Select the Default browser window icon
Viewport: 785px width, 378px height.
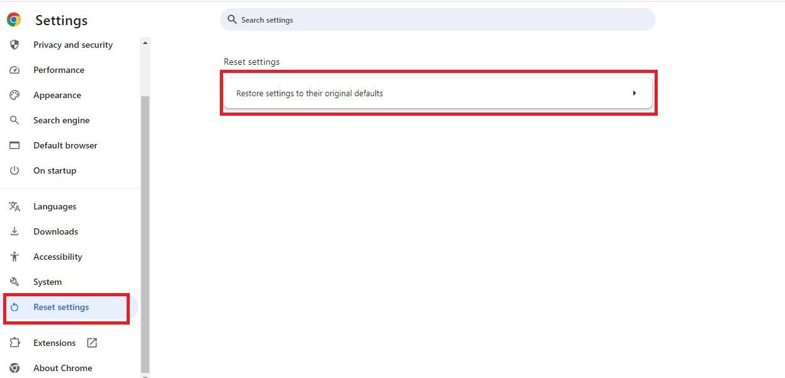pyautogui.click(x=14, y=145)
